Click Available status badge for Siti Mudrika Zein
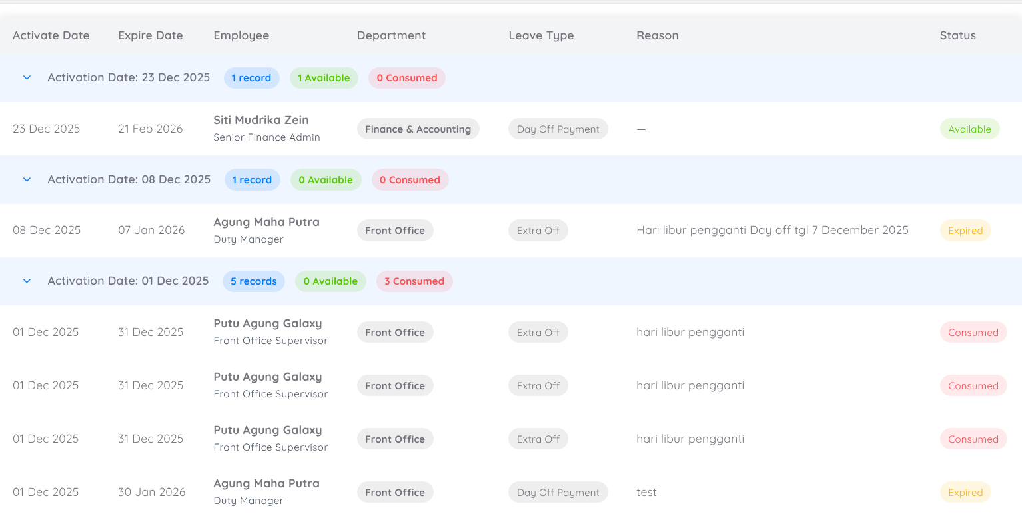Viewport: 1022px width, 514px height. coord(969,129)
